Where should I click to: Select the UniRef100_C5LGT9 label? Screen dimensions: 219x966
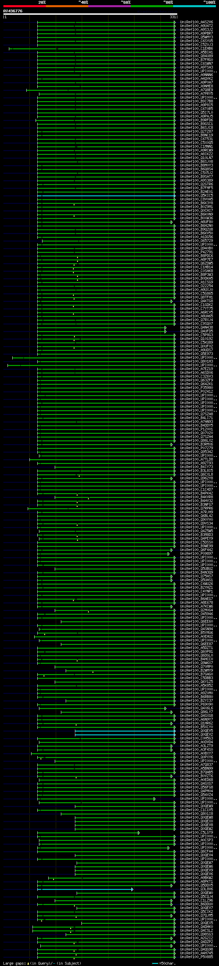click(x=196, y=832)
